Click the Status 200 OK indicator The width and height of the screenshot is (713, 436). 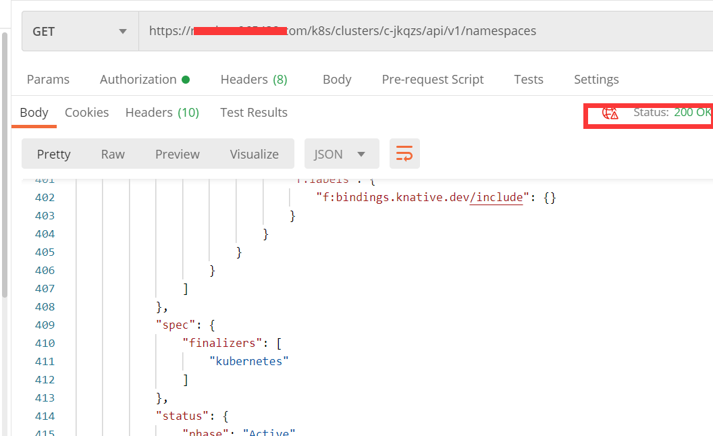point(672,112)
